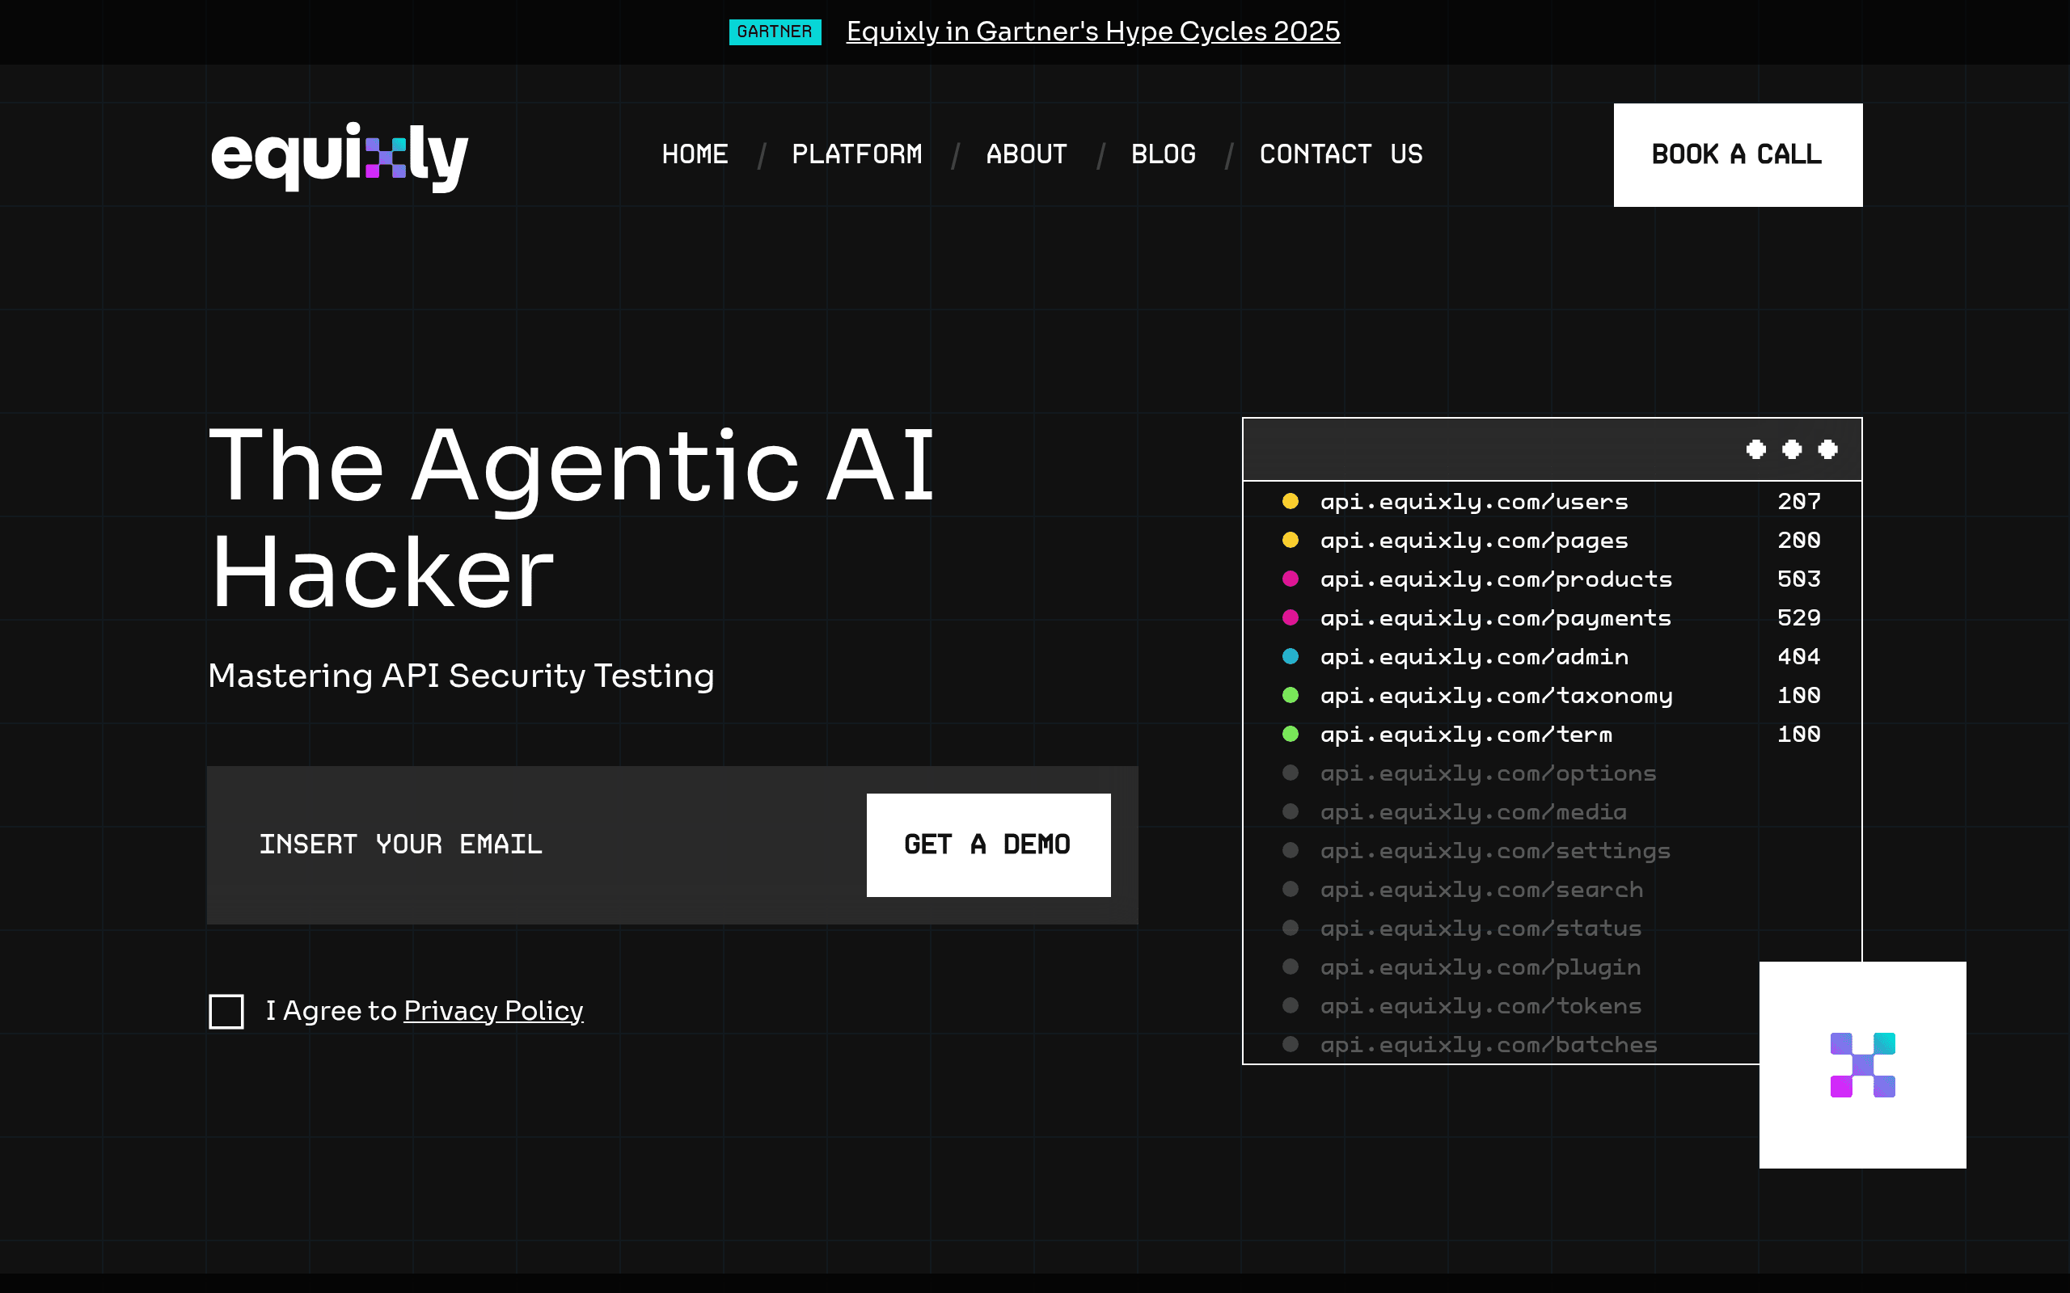Click the Equixly X widget icon
2070x1293 pixels.
[1862, 1064]
